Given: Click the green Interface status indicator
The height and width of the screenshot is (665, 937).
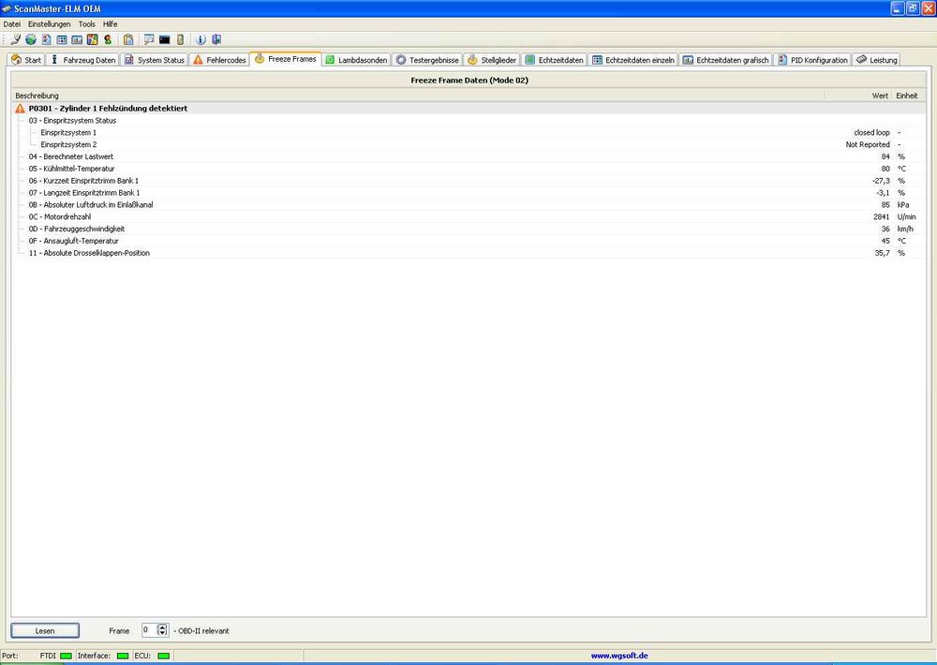Looking at the screenshot, I should coord(123,656).
